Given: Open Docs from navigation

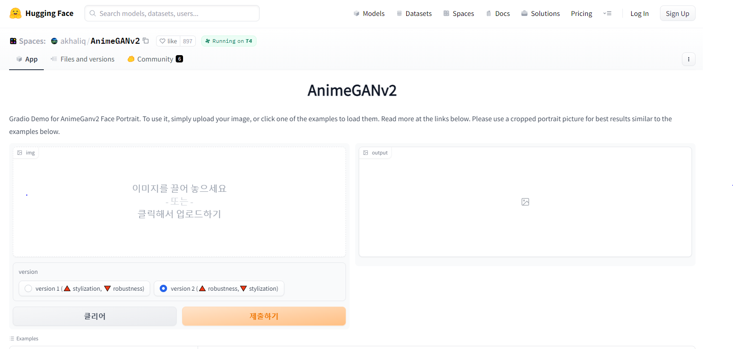Looking at the screenshot, I should pyautogui.click(x=498, y=14).
